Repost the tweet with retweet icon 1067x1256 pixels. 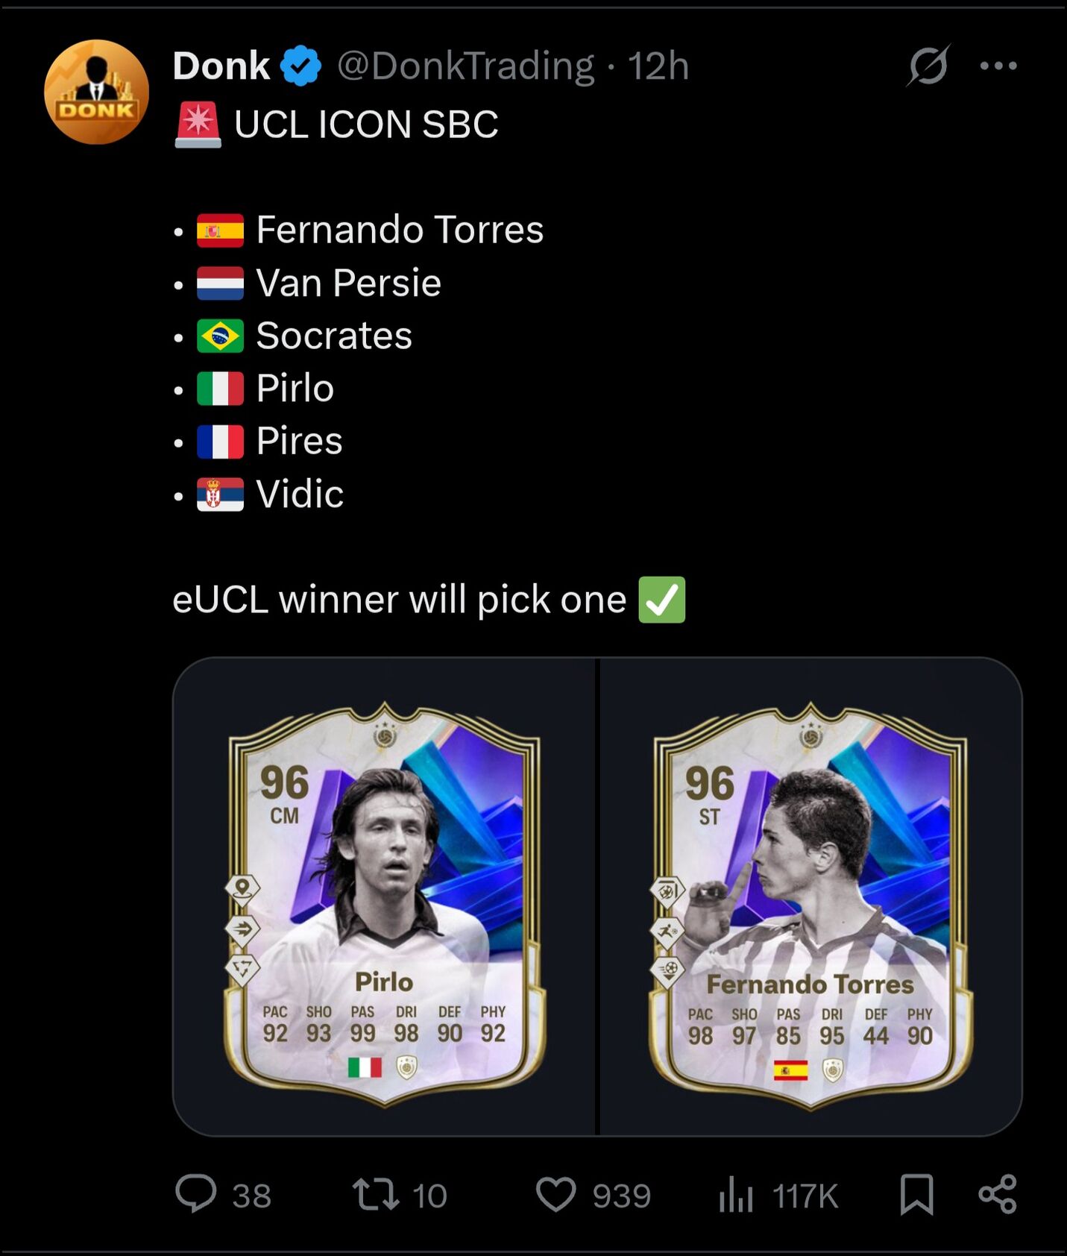click(x=376, y=1193)
